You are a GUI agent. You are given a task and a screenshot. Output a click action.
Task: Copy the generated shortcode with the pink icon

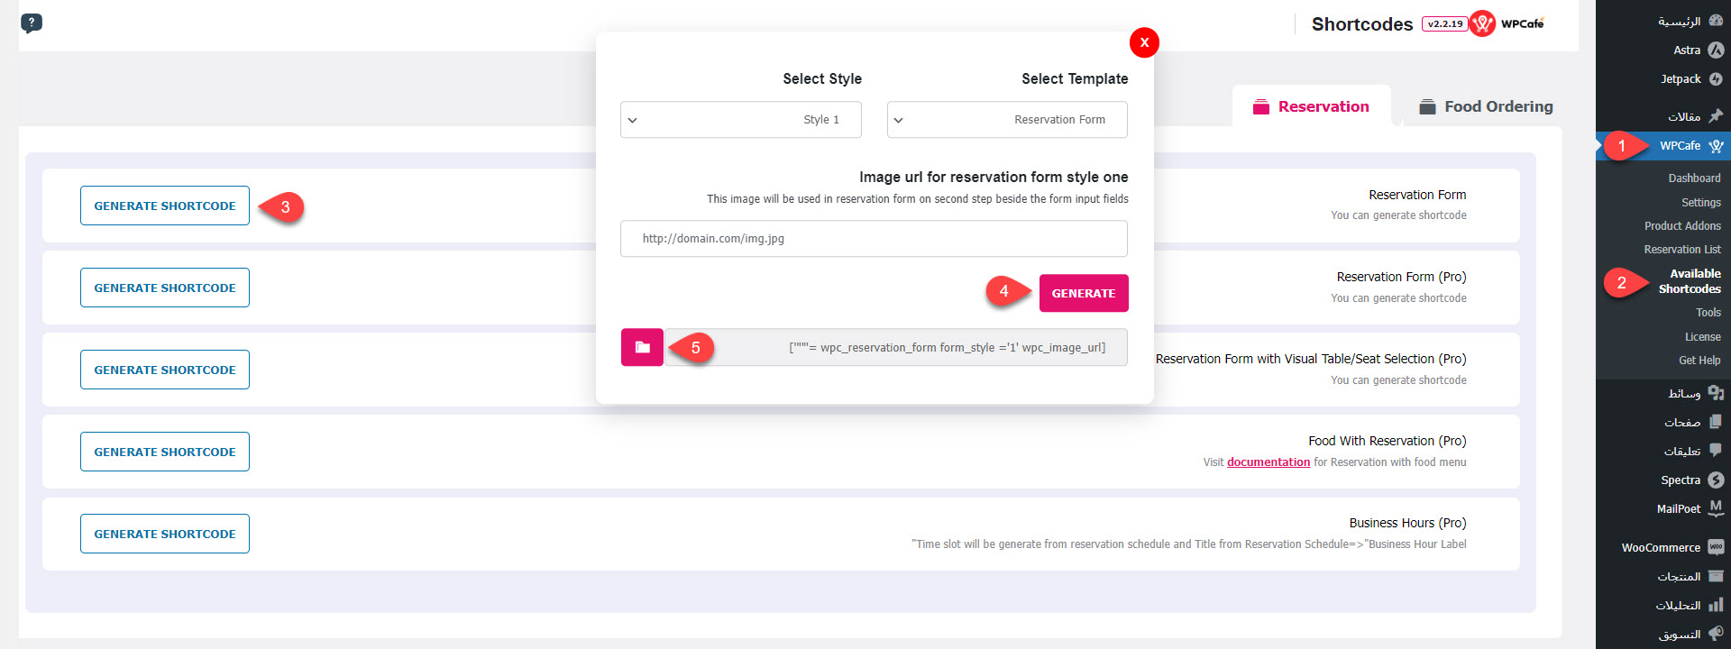[642, 347]
